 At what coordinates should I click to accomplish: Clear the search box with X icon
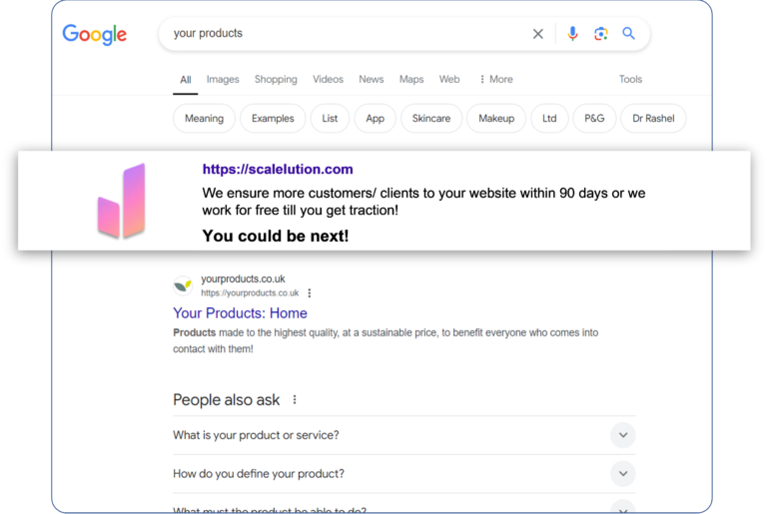coord(537,34)
